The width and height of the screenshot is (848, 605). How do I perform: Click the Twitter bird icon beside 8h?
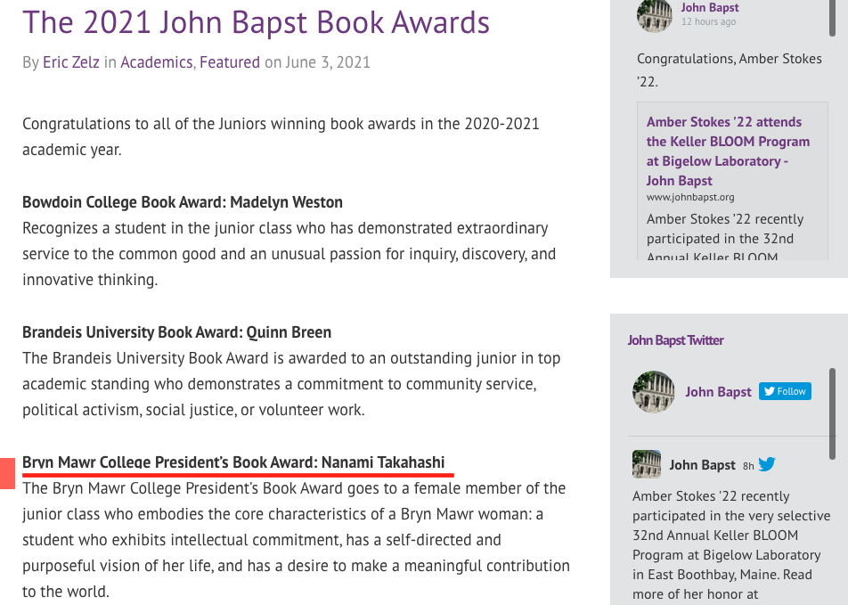point(767,464)
